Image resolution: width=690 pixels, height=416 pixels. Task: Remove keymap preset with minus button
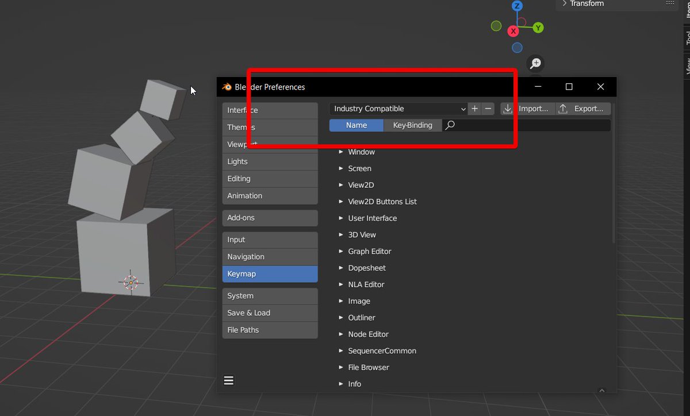(488, 109)
